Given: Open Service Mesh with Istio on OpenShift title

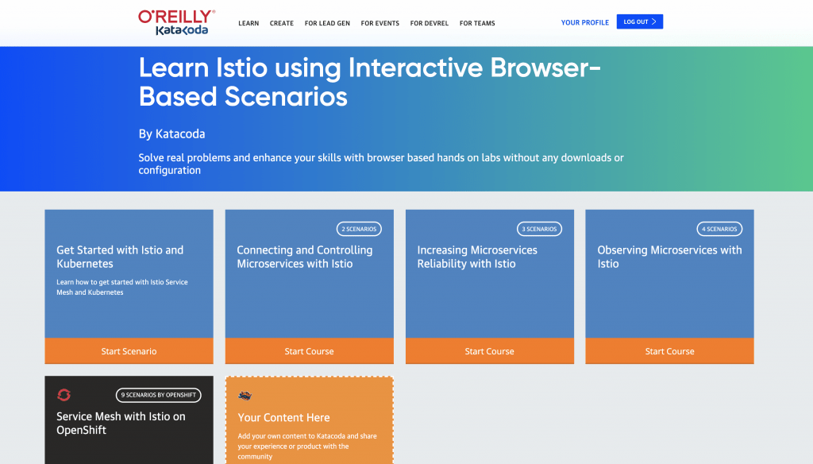Looking at the screenshot, I should (x=121, y=423).
